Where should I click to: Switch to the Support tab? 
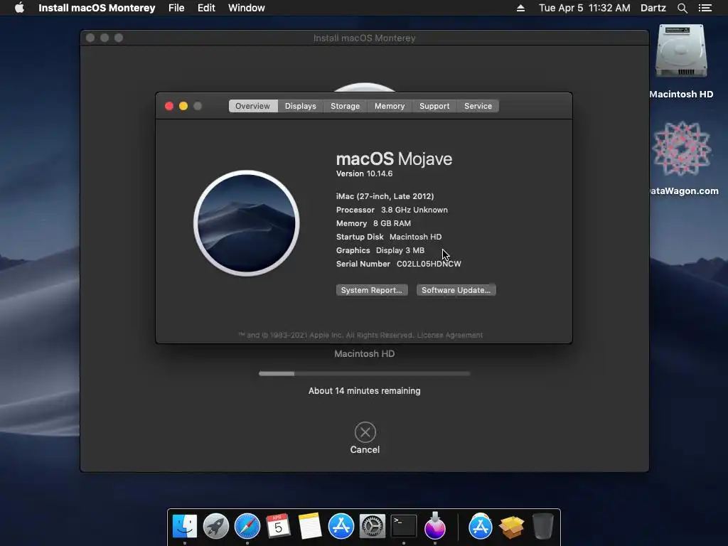tap(434, 106)
